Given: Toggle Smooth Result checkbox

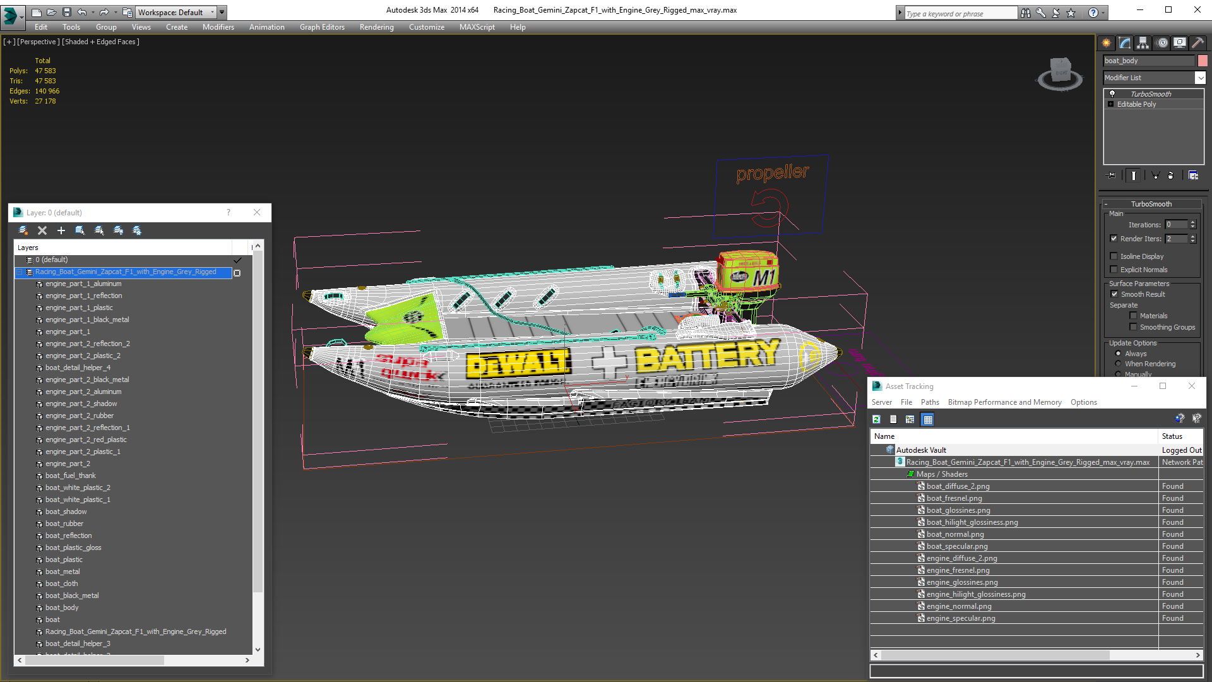Looking at the screenshot, I should tap(1114, 294).
